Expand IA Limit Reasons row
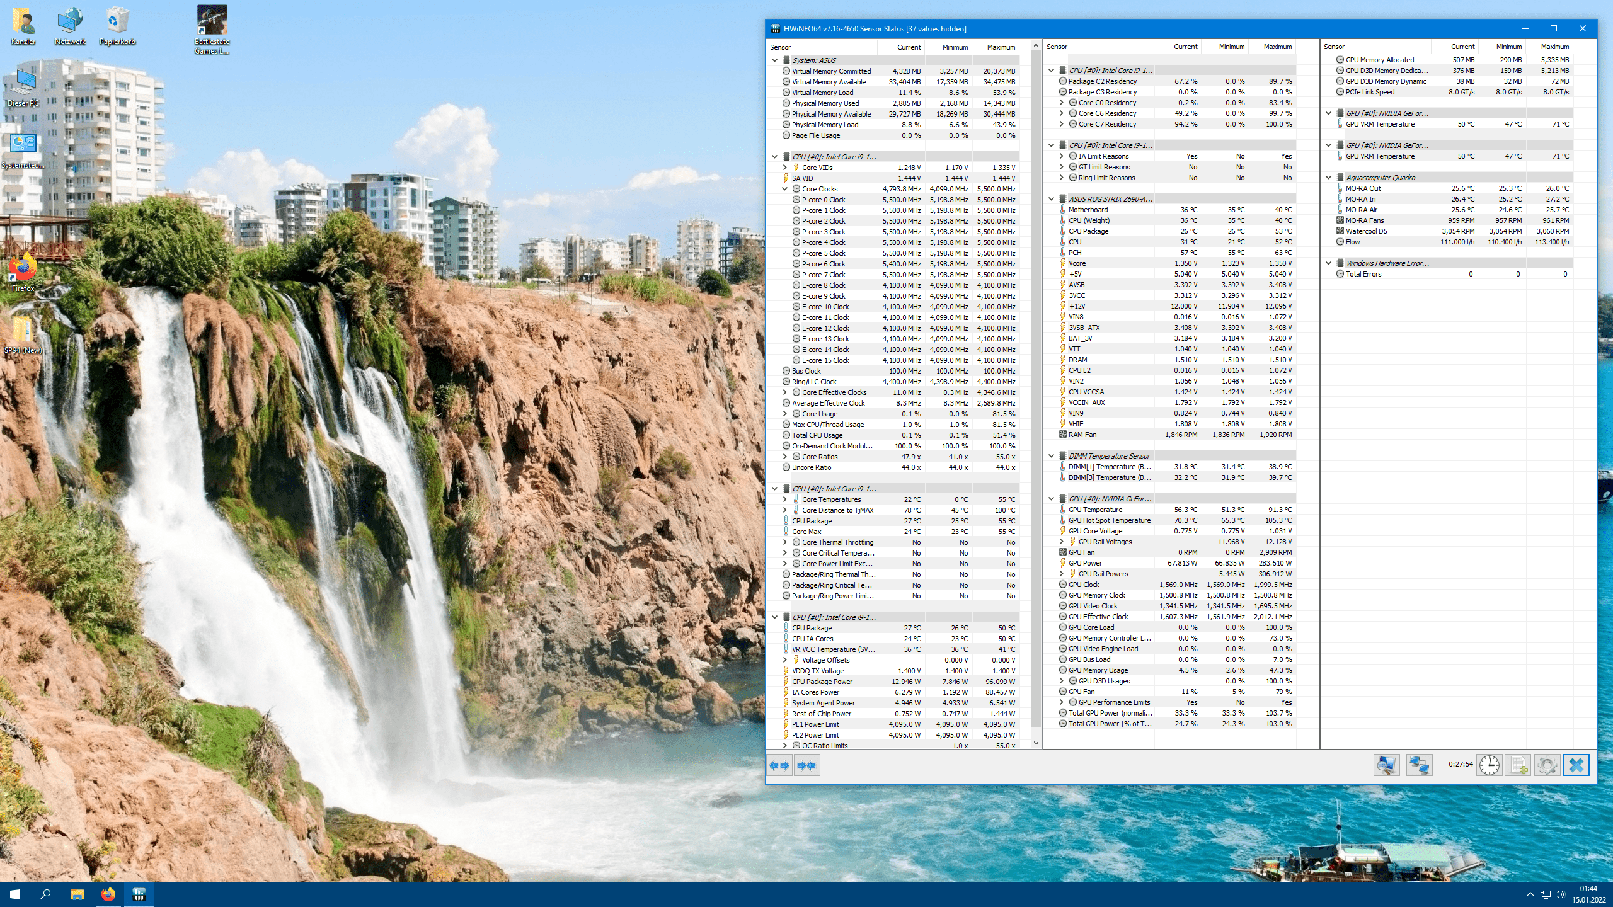The image size is (1613, 907). coord(1061,156)
